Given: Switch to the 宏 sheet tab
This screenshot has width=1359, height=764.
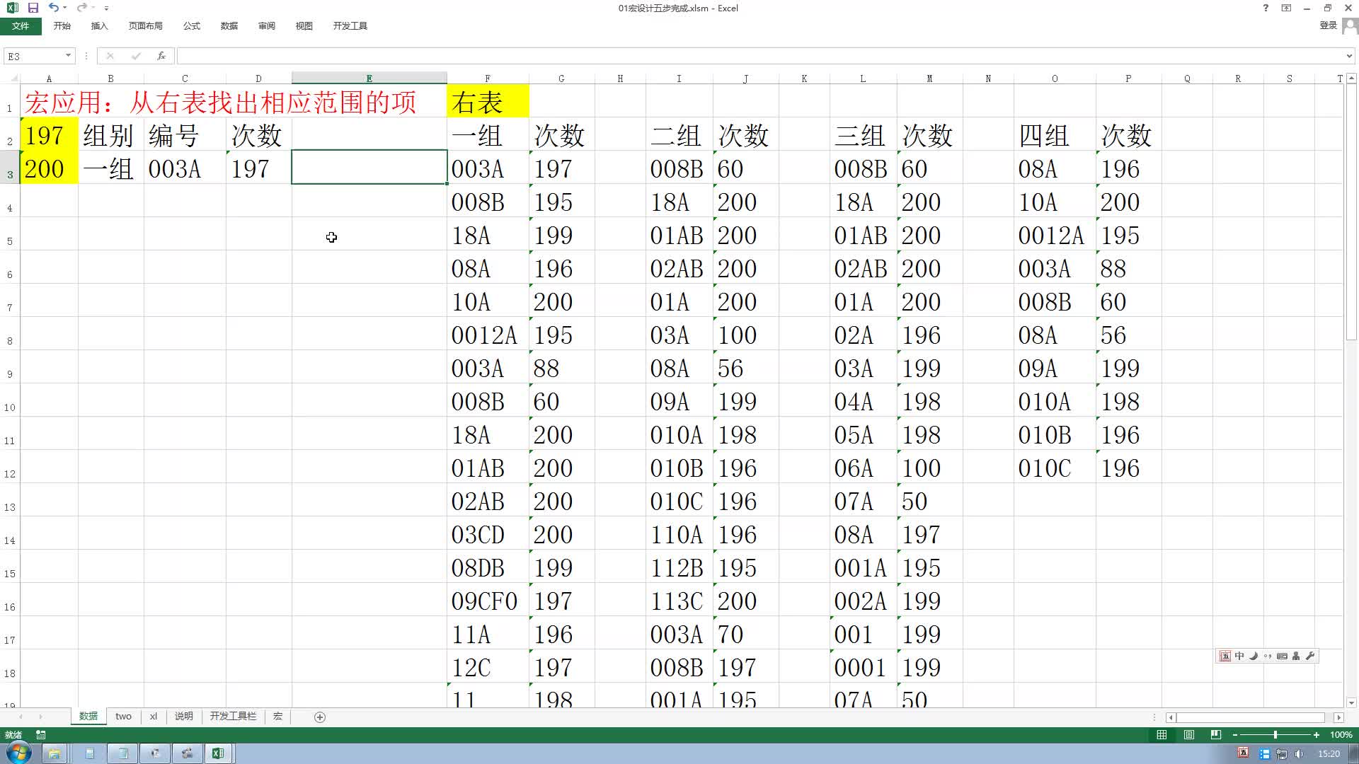Looking at the screenshot, I should pos(277,716).
